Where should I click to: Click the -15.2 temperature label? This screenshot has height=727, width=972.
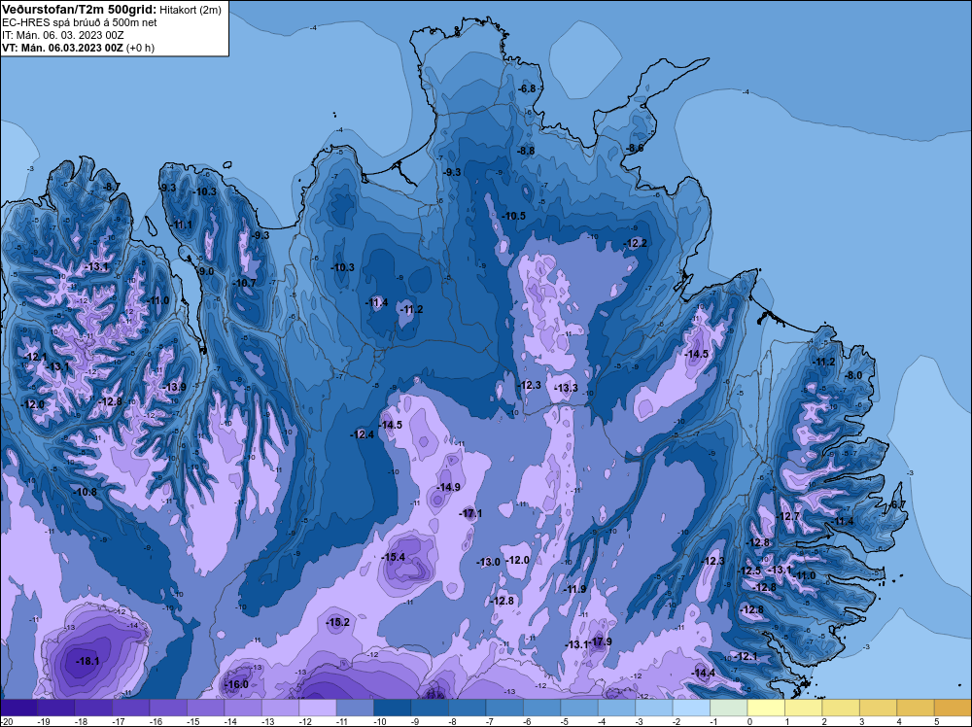(338, 622)
